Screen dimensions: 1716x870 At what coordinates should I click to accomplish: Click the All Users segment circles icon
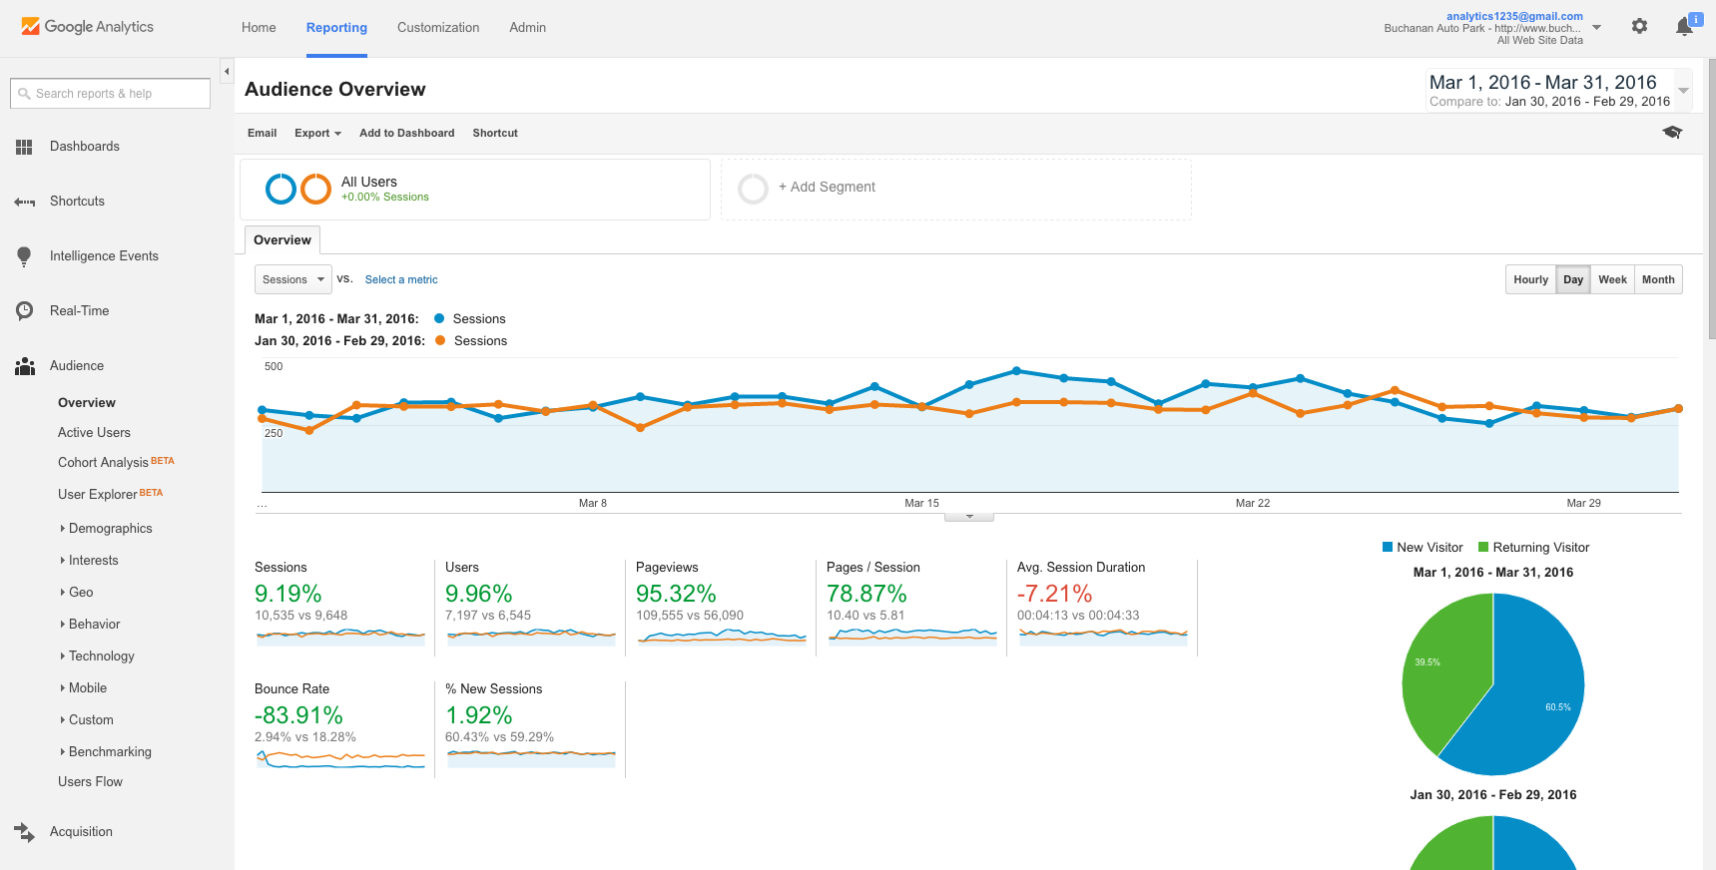click(x=298, y=189)
